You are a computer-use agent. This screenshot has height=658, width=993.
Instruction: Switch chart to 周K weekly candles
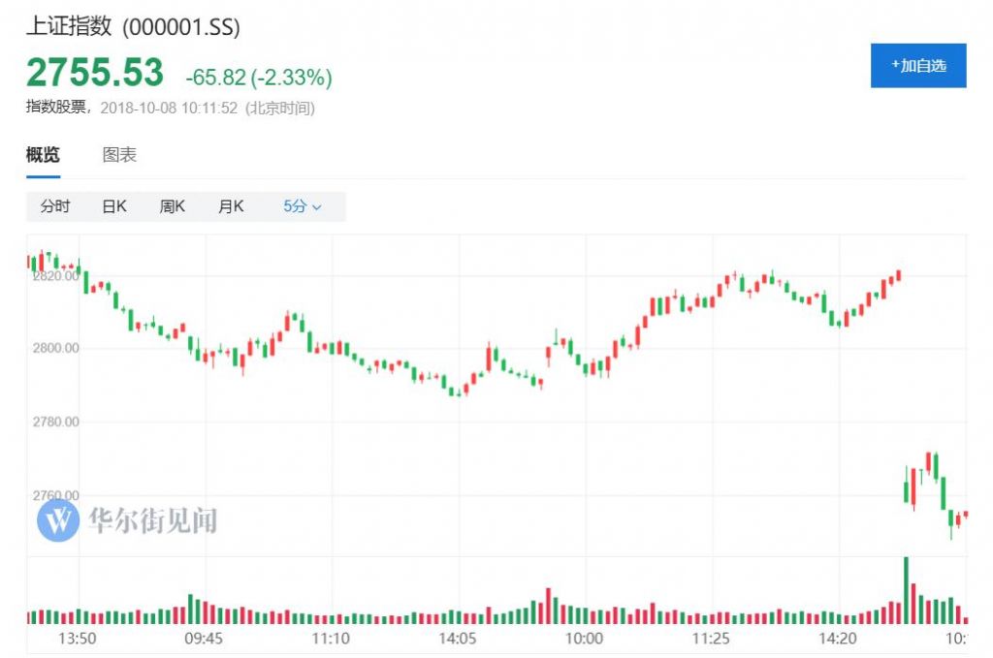[173, 206]
